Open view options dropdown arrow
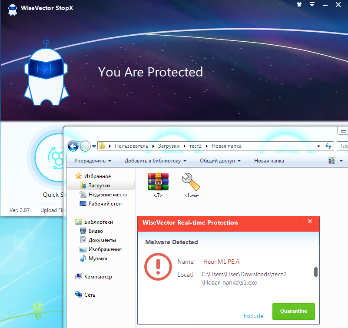 [x=341, y=161]
